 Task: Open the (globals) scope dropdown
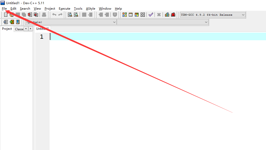point(71,22)
